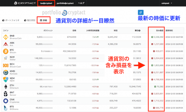Click the ARK -7.3% down change value
186x112 pixels.
point(95,44)
